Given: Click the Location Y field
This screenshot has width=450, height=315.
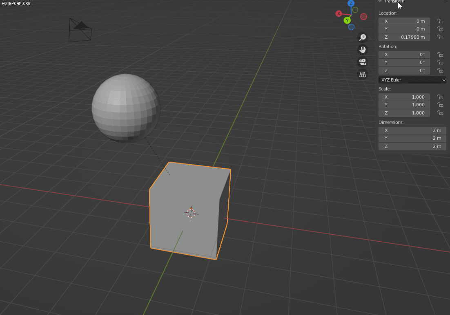Looking at the screenshot, I should pyautogui.click(x=404, y=29).
